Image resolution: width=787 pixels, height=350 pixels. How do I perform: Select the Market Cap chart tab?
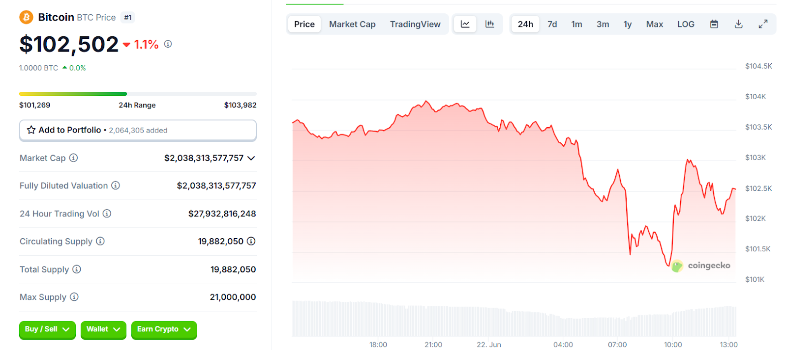[x=352, y=24]
